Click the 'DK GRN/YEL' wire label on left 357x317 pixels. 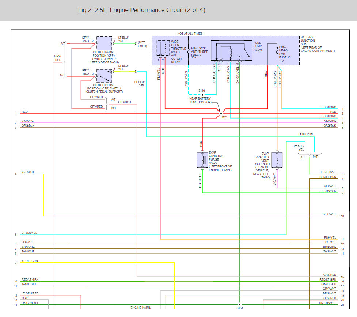coord(30,303)
